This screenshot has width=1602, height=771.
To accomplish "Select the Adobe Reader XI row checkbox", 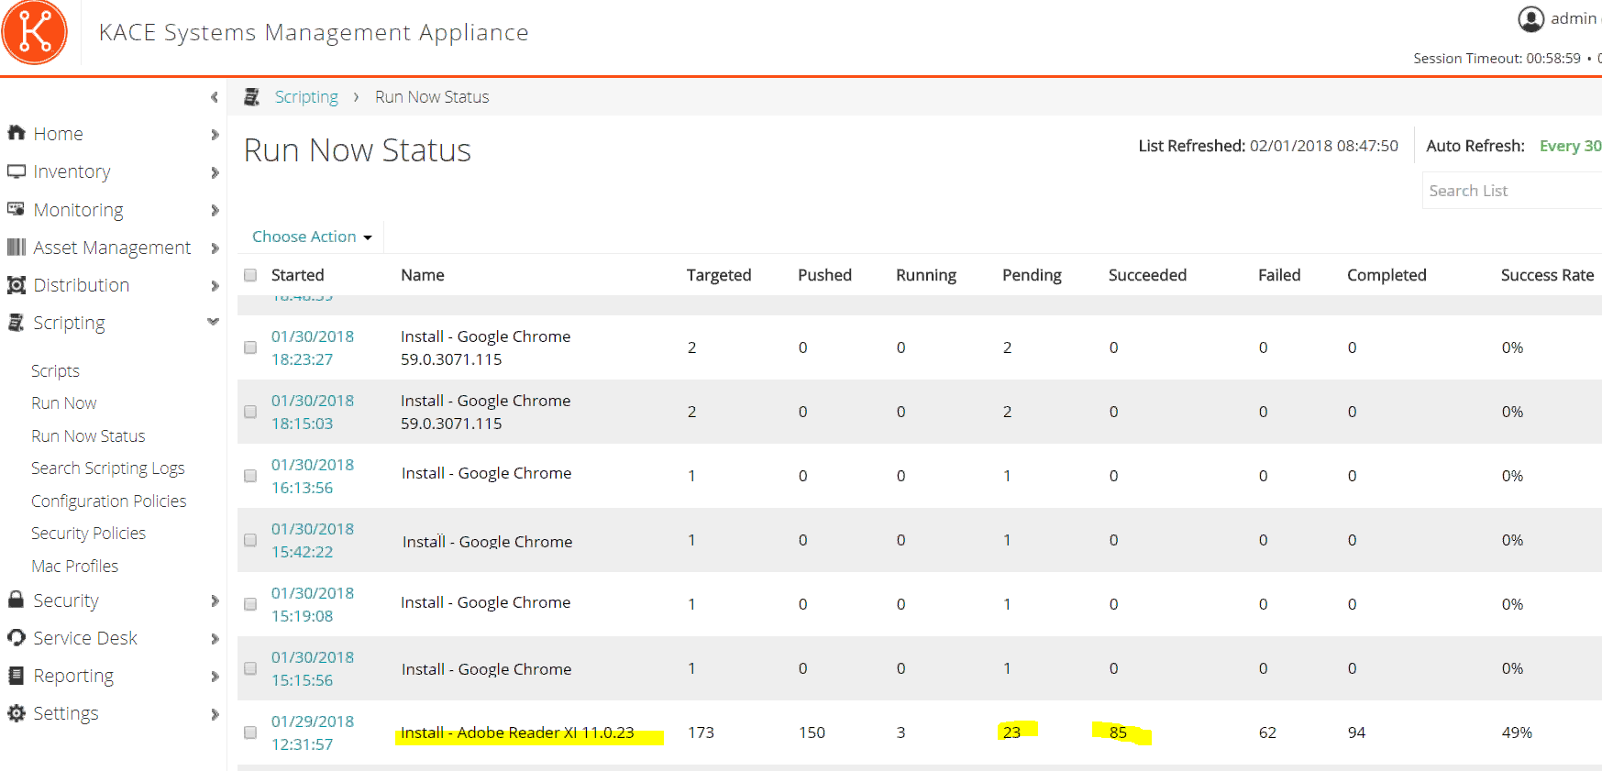I will pyautogui.click(x=250, y=732).
